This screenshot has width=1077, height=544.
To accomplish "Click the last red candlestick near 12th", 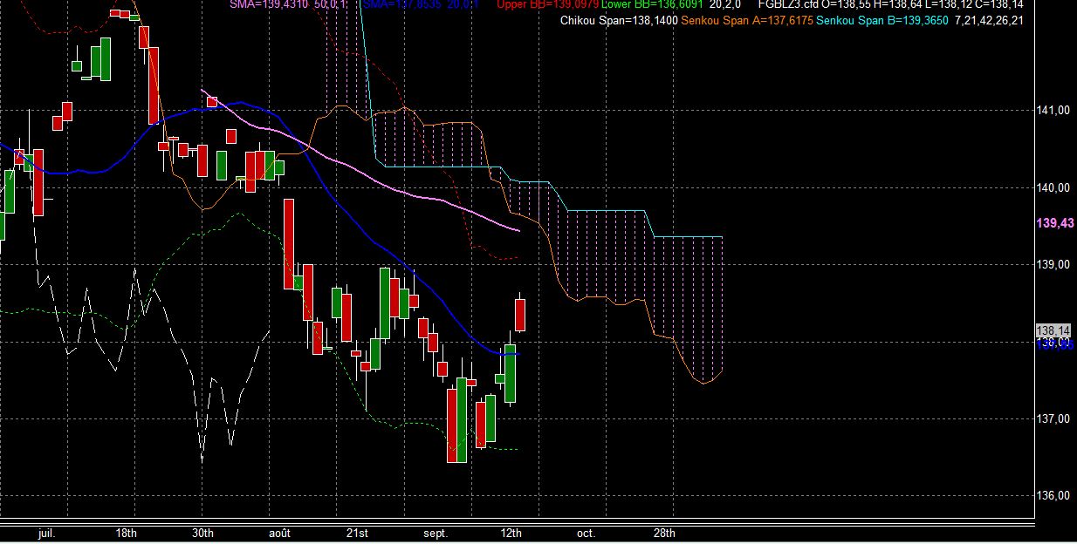I will pyautogui.click(x=521, y=315).
